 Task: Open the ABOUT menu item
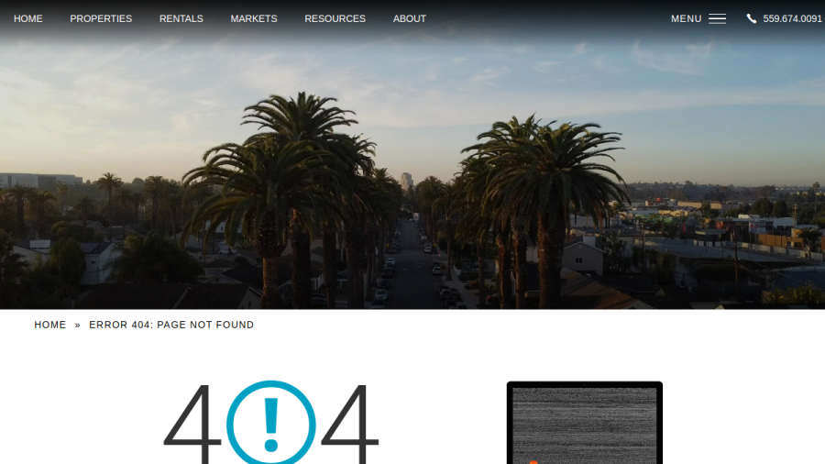[410, 19]
